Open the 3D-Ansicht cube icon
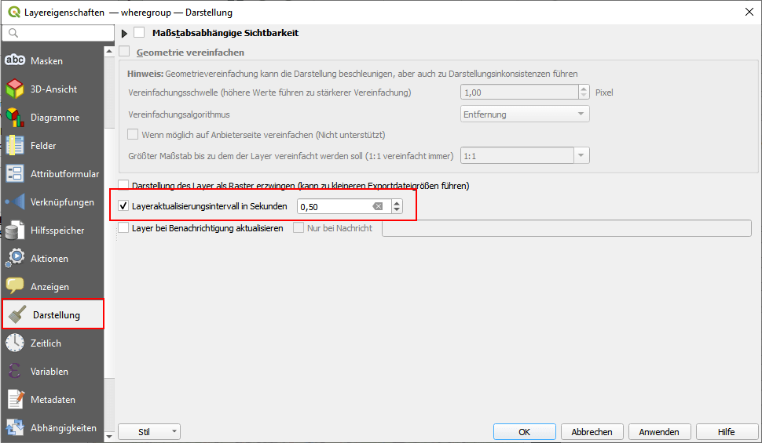The height and width of the screenshot is (443, 762). coord(16,89)
